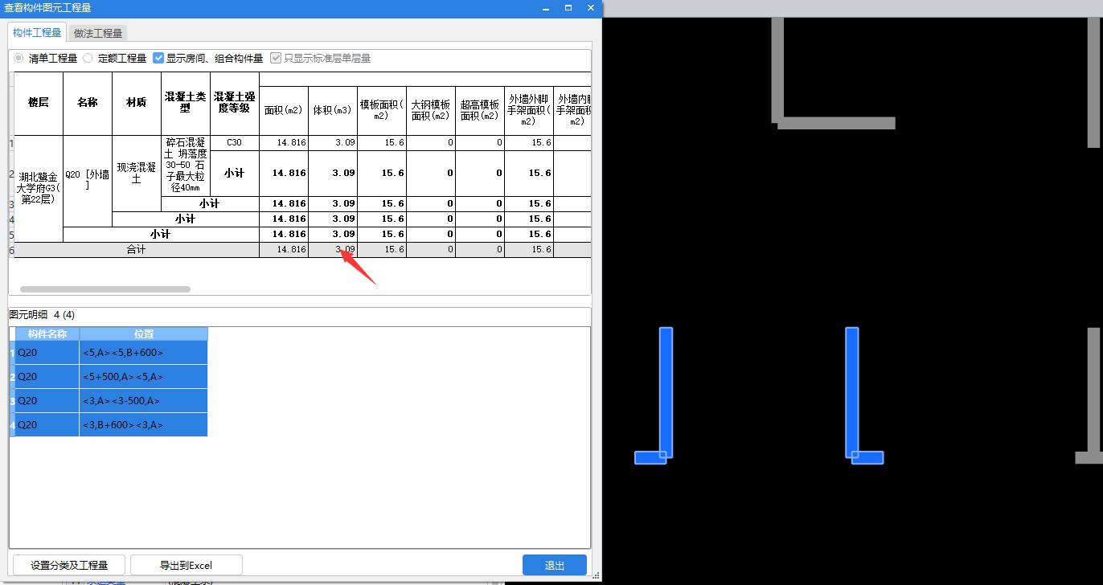Click the 大钢模板面积(m2) column header

tap(431, 110)
